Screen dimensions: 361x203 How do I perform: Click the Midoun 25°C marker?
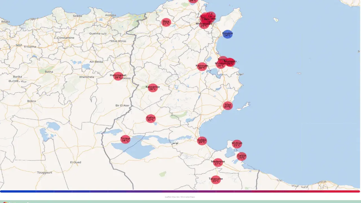[237, 144]
